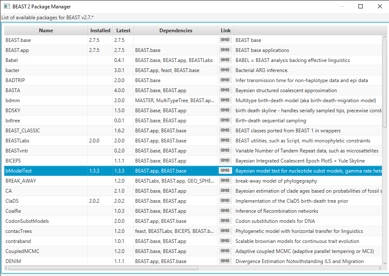Open the link icon for Babel
Screen dimensions: 389x276
point(225,60)
